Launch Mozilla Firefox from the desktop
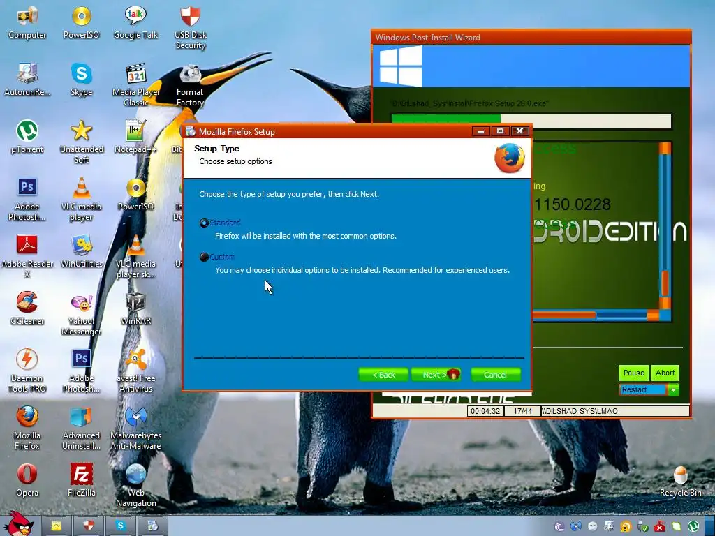Viewport: 715px width, 536px height. [x=27, y=429]
